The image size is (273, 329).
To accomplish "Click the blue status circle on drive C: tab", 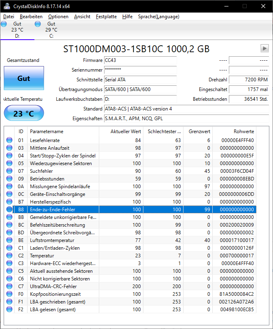I will tap(37, 24).
